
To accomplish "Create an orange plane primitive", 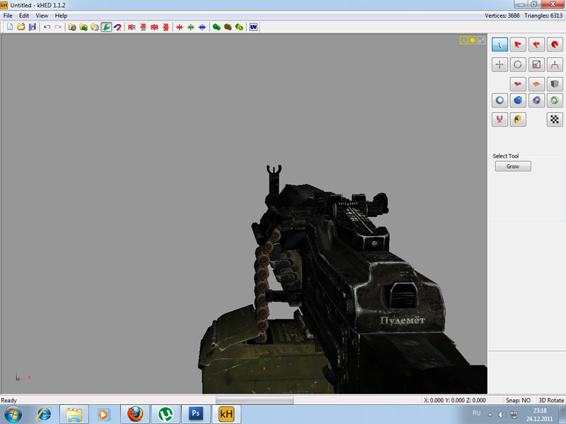I will pos(536,84).
